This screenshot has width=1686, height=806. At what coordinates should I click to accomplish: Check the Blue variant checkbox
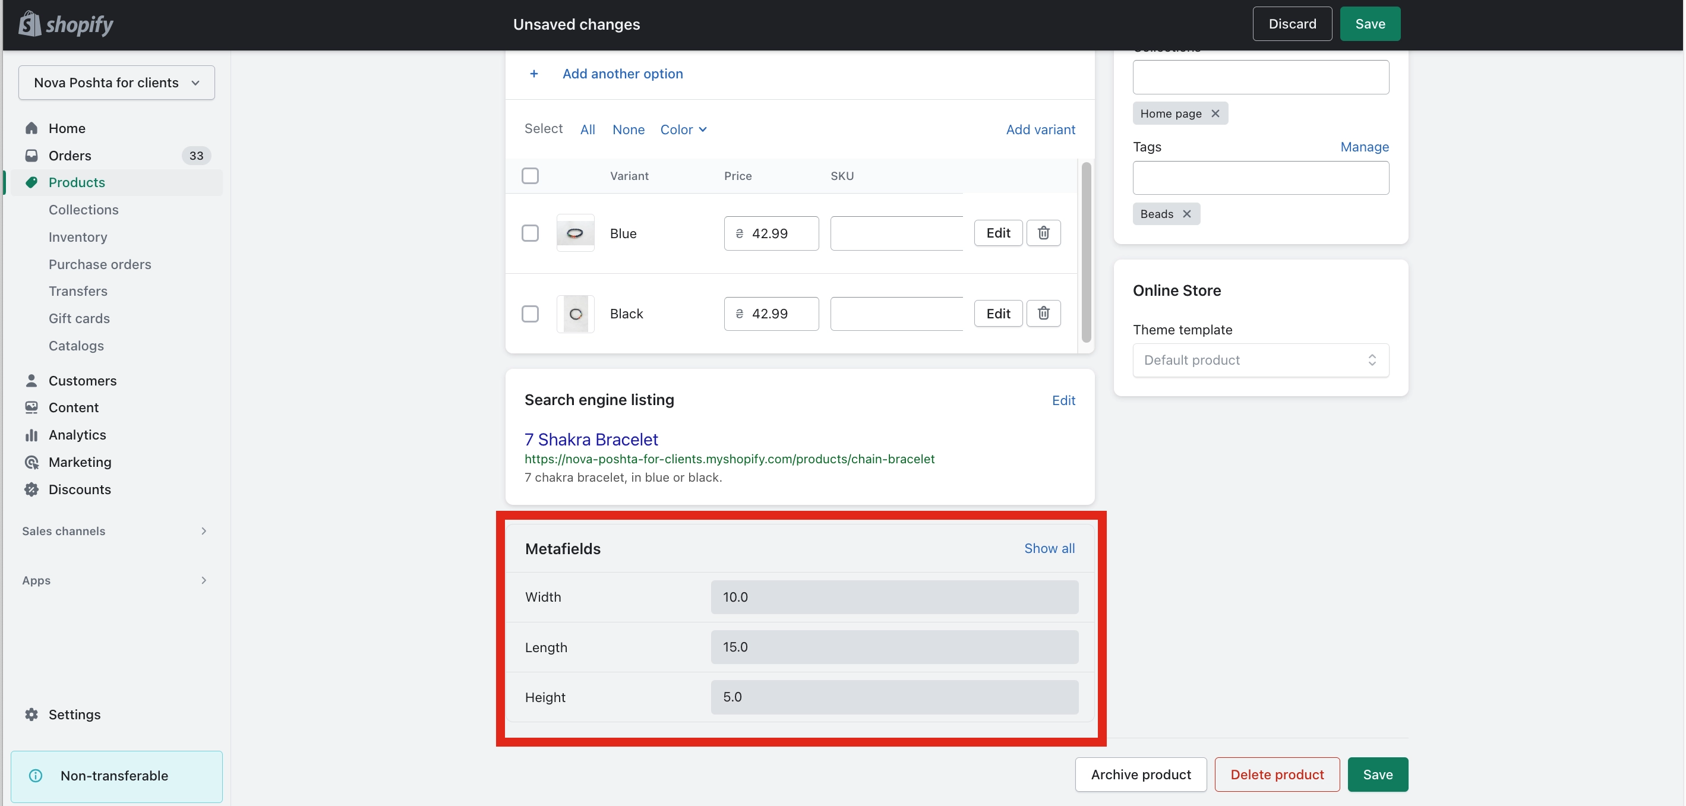(530, 233)
